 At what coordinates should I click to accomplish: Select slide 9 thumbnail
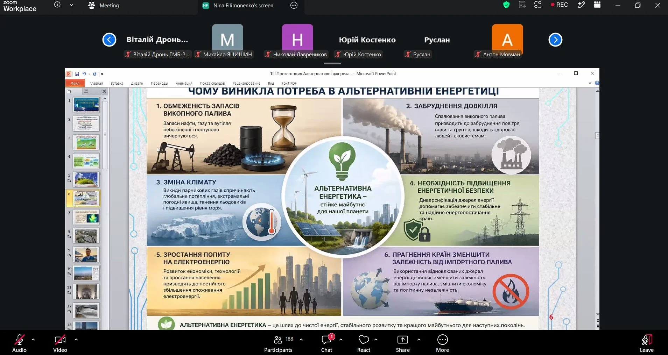86,254
